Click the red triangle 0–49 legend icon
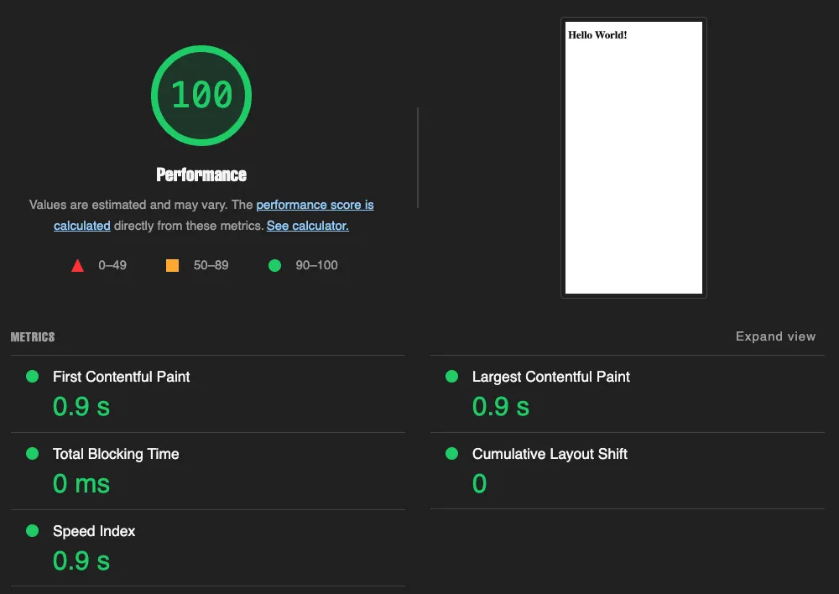The width and height of the screenshot is (839, 594). coord(77,265)
